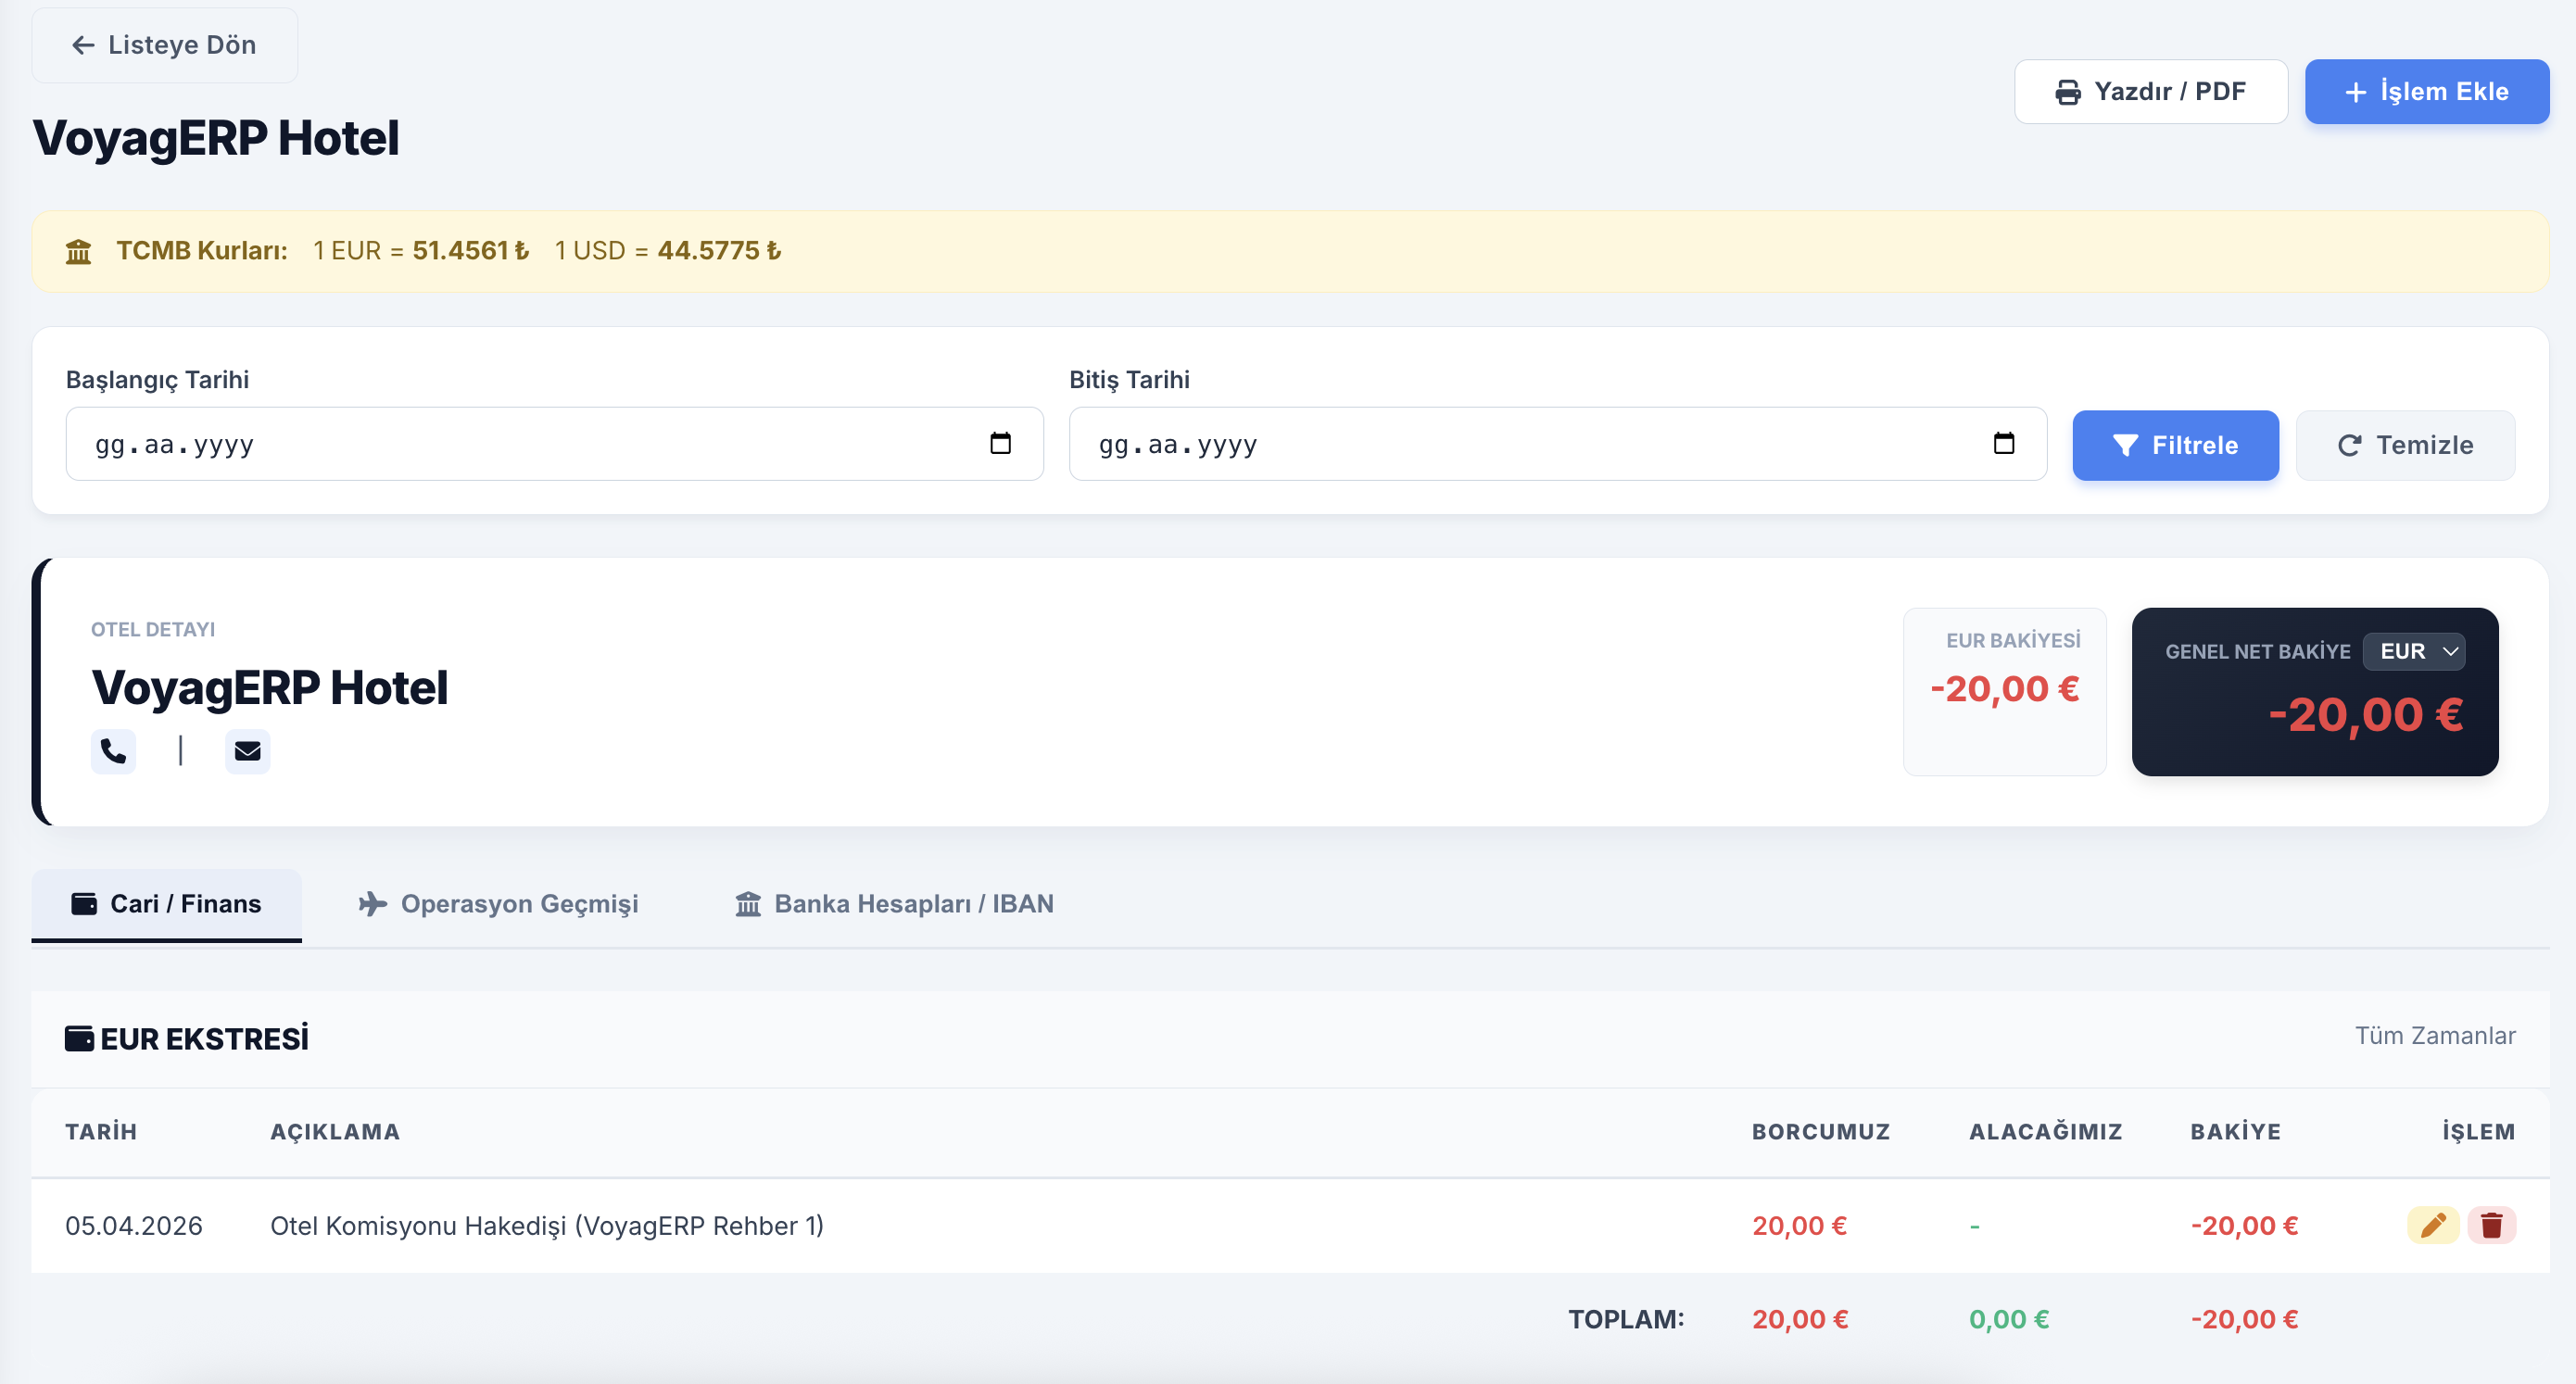Open Banka Hesapları / IBAN tab
The width and height of the screenshot is (2576, 1384).
pyautogui.click(x=894, y=904)
